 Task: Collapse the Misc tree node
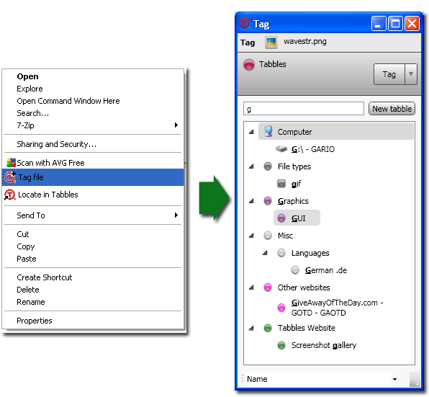point(251,235)
